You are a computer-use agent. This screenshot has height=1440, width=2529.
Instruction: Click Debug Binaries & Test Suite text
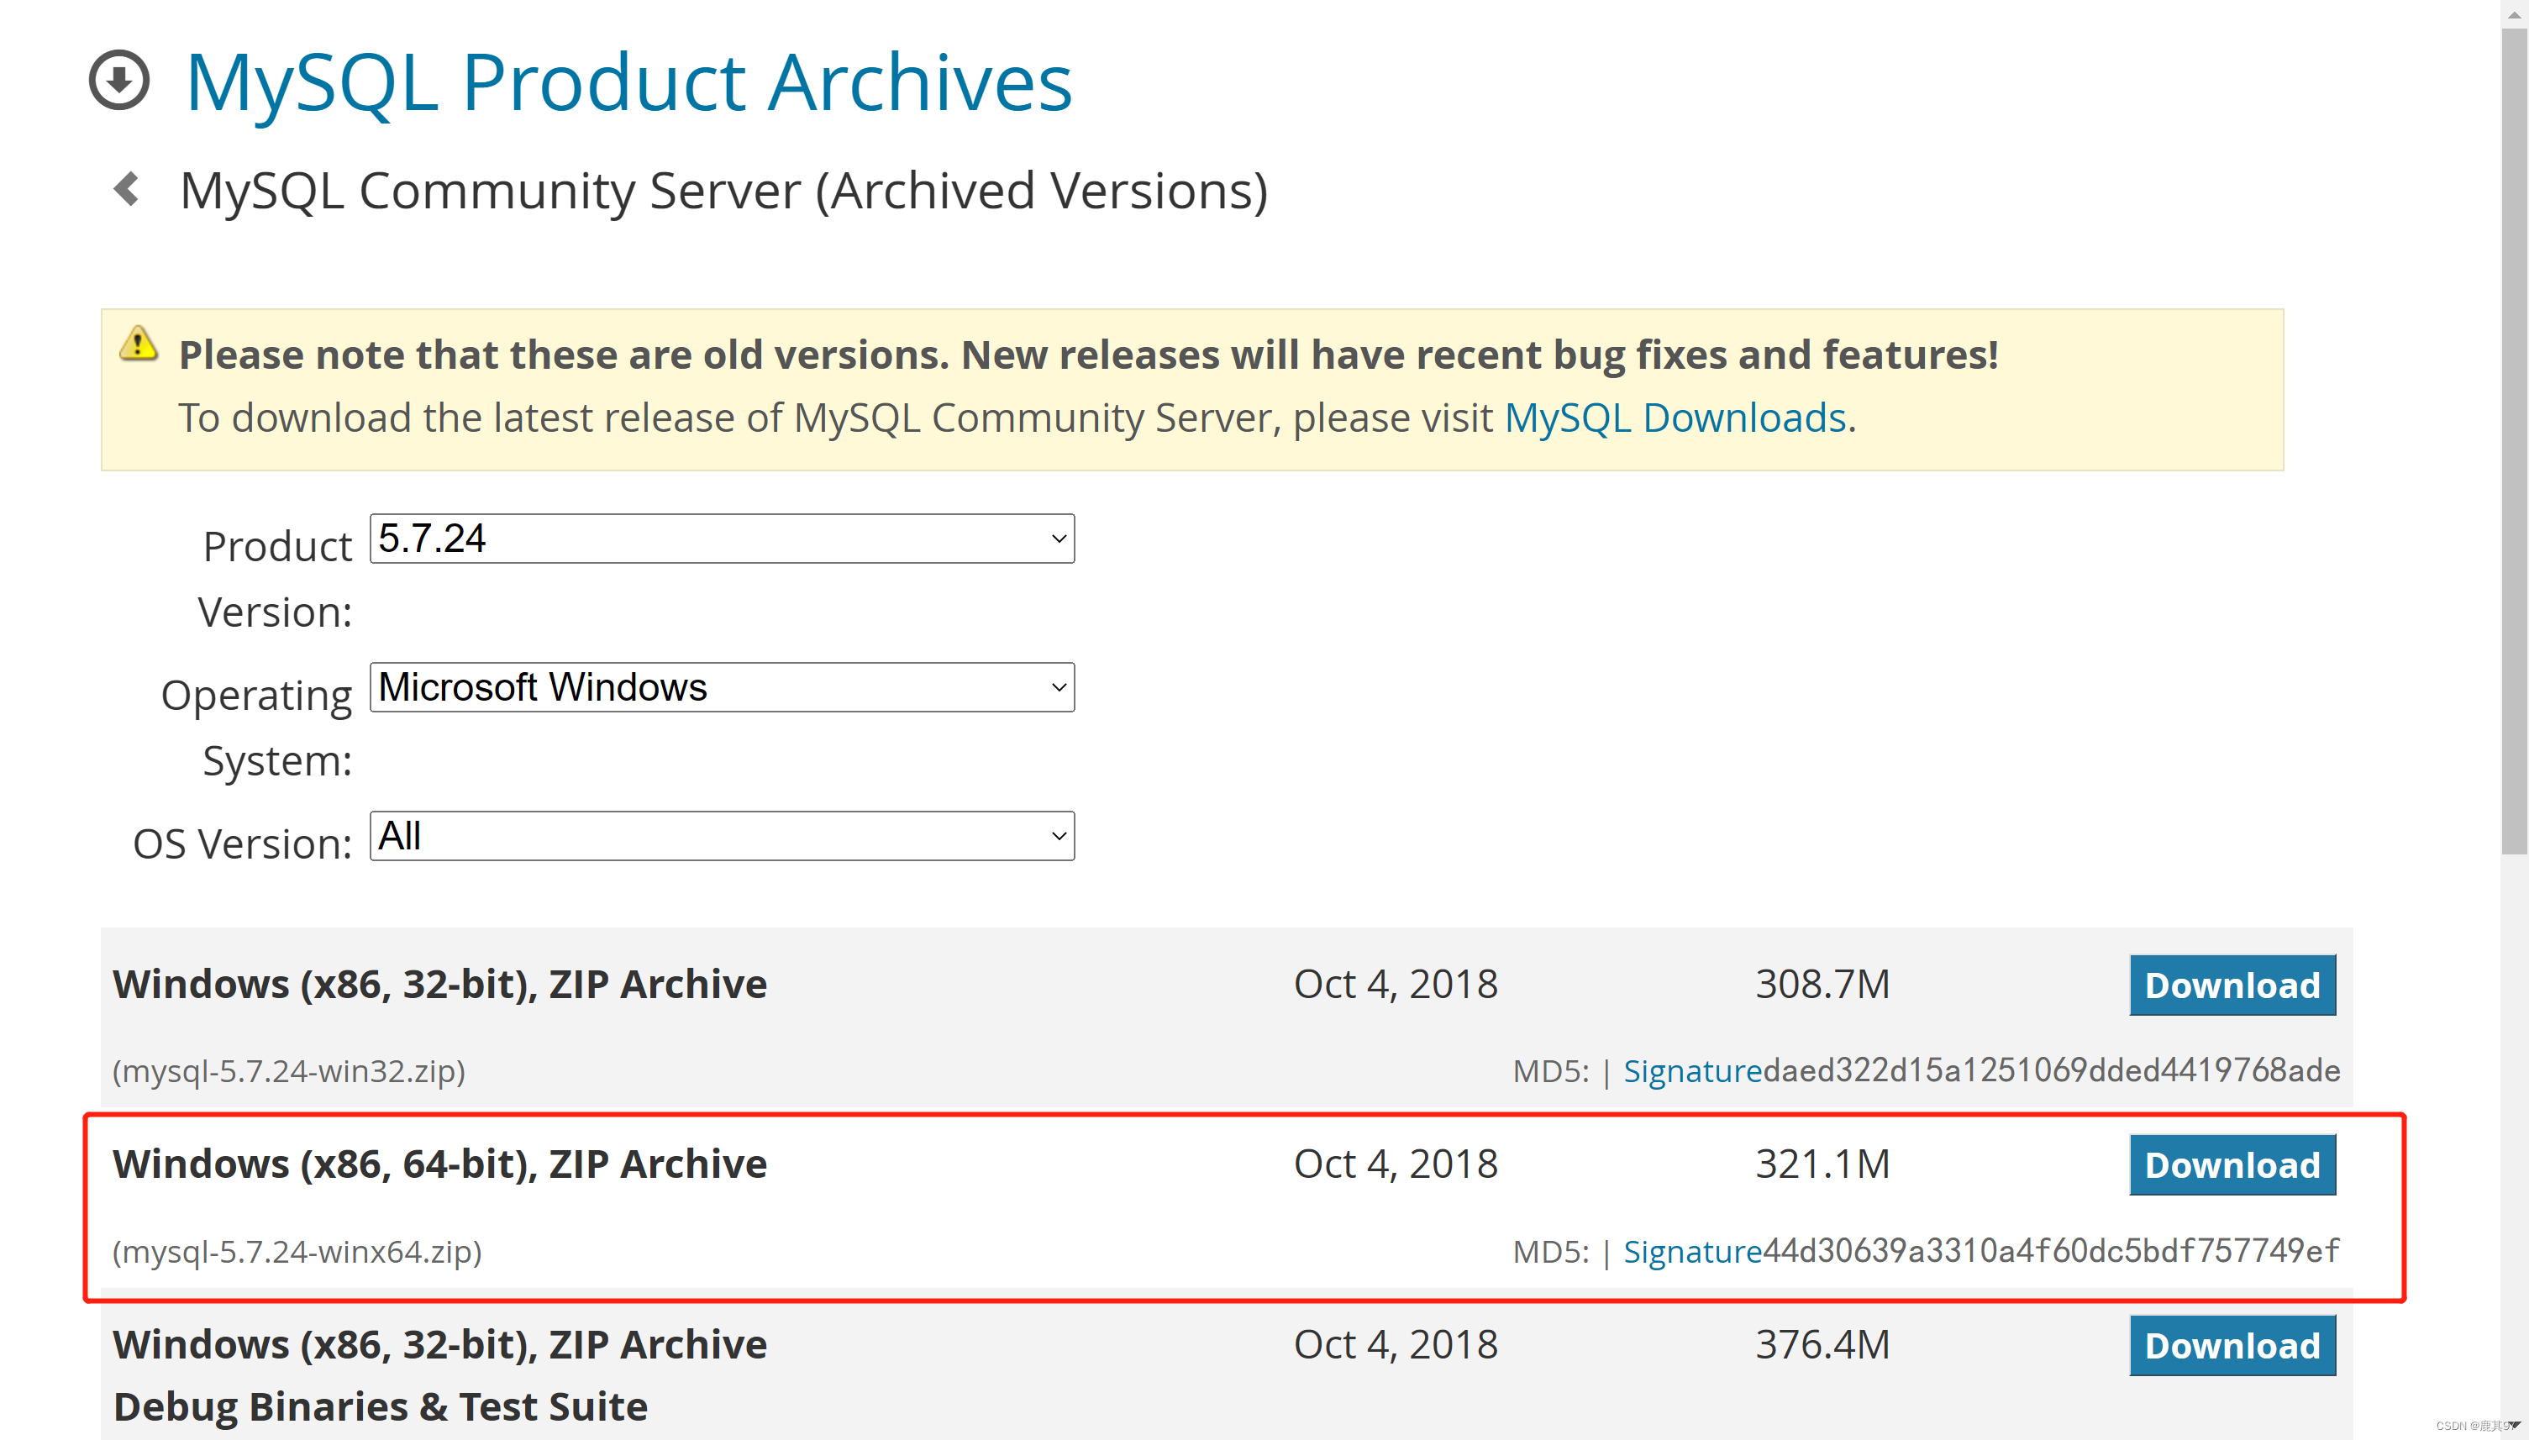point(381,1406)
